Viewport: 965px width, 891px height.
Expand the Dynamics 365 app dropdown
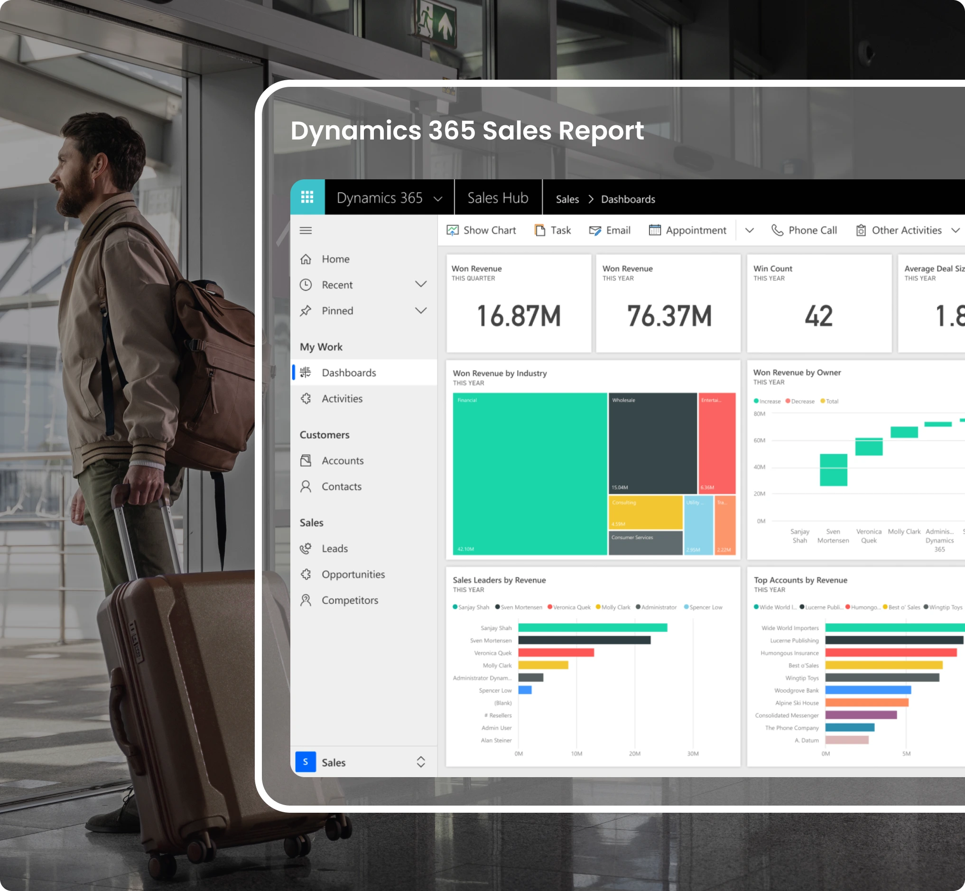click(x=438, y=199)
